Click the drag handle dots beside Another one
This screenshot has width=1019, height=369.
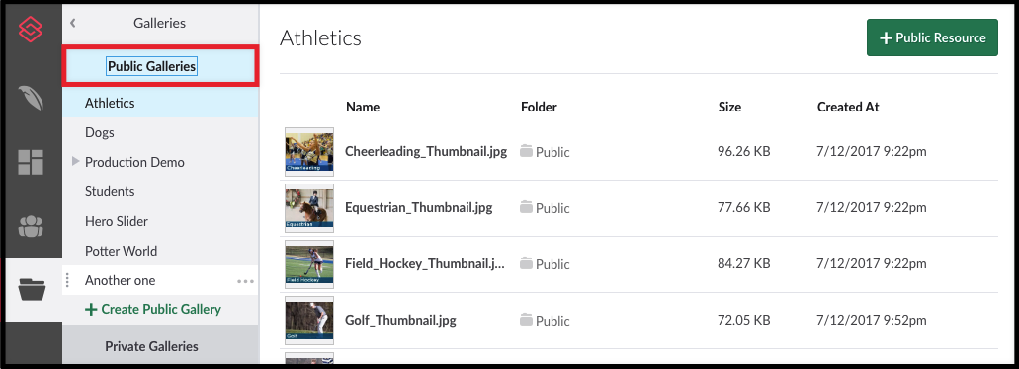[x=67, y=281]
